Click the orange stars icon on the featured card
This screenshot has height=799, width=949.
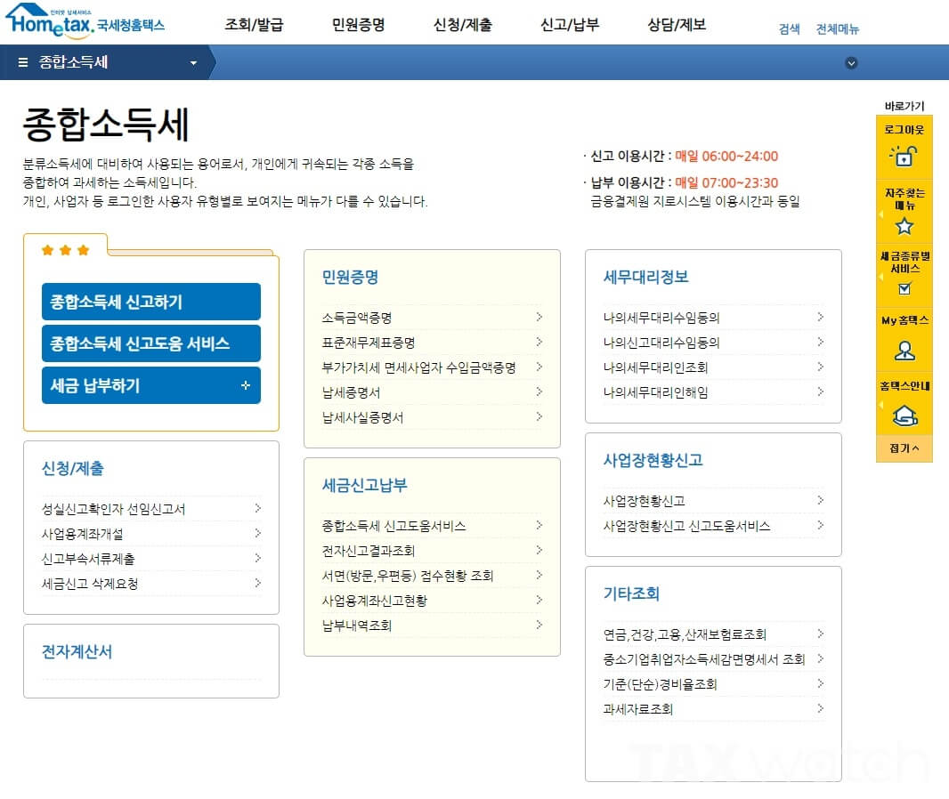[65, 250]
